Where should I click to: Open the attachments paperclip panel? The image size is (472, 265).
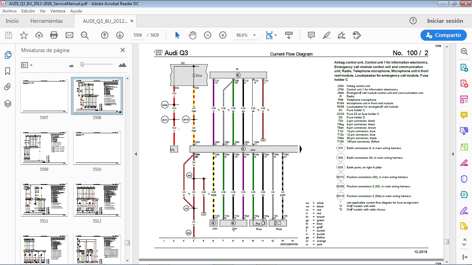point(8,87)
